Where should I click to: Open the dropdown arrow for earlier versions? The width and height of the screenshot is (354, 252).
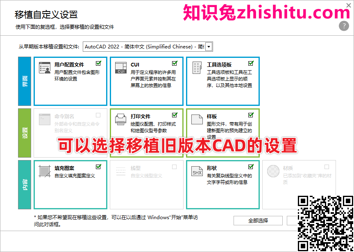(x=209, y=47)
